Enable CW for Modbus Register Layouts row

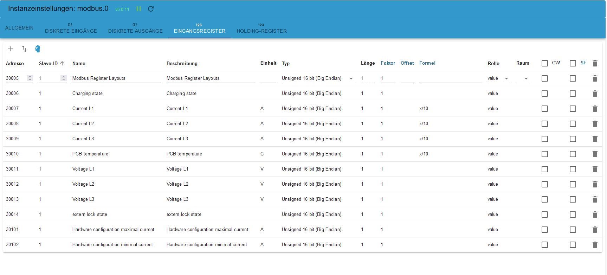coord(545,78)
